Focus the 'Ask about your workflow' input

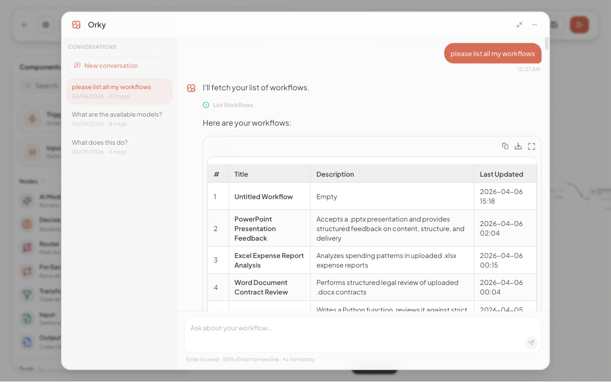click(x=354, y=328)
